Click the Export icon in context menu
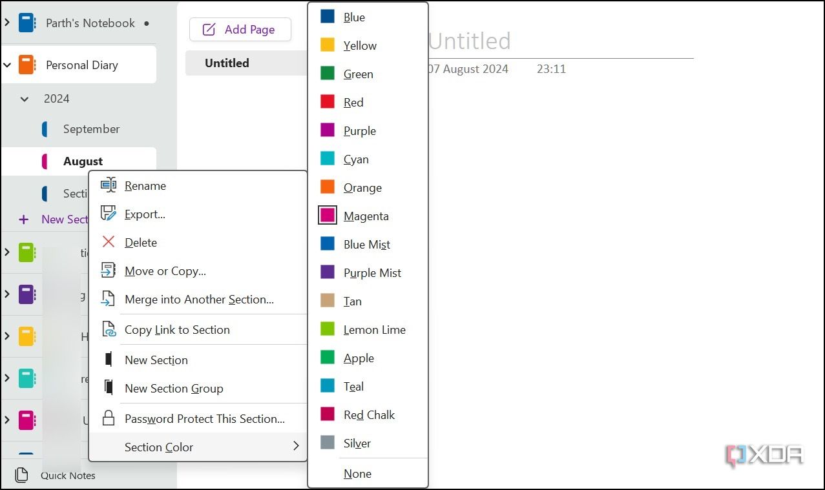 coord(109,214)
